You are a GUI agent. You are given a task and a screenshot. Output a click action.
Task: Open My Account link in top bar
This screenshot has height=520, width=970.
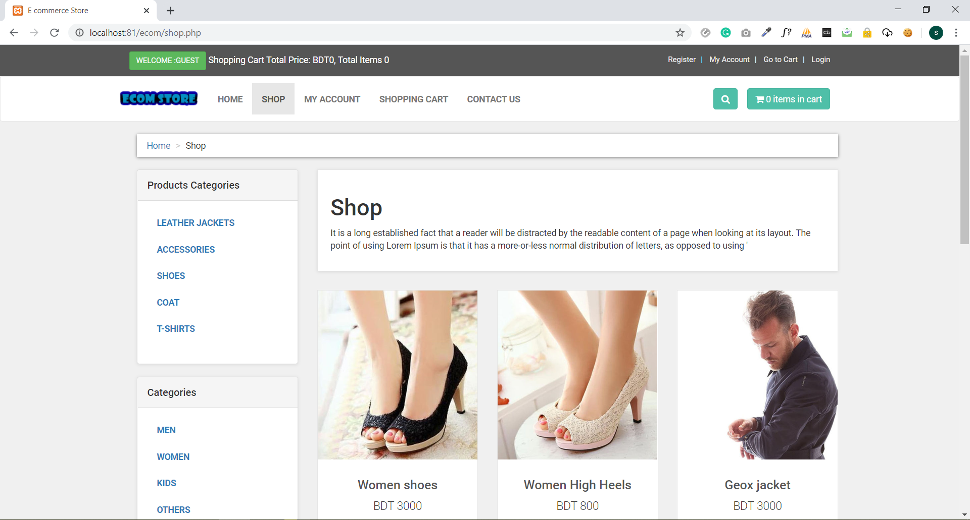point(729,60)
